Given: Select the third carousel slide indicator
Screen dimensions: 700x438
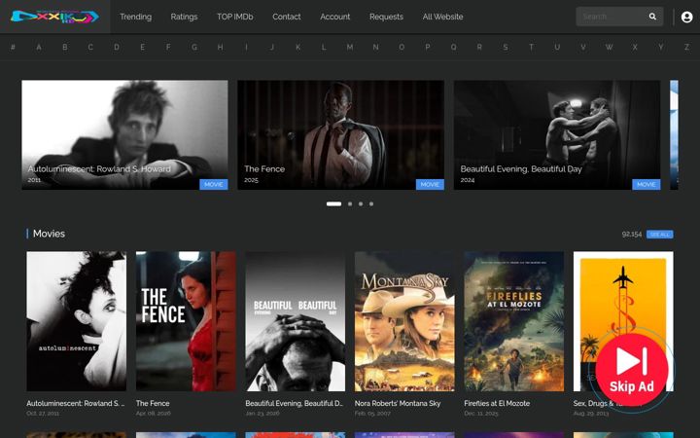Looking at the screenshot, I should click(361, 203).
